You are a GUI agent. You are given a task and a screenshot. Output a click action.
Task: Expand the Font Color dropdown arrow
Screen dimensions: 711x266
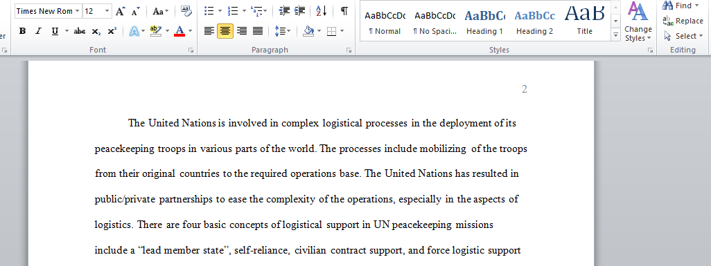[190, 31]
